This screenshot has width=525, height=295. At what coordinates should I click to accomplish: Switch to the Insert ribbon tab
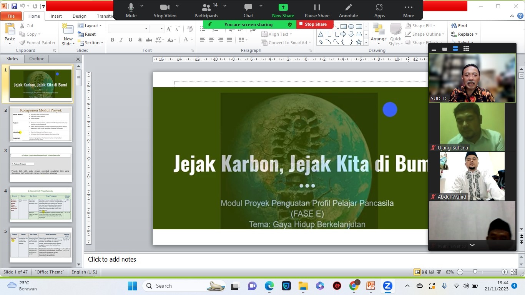[x=56, y=16]
